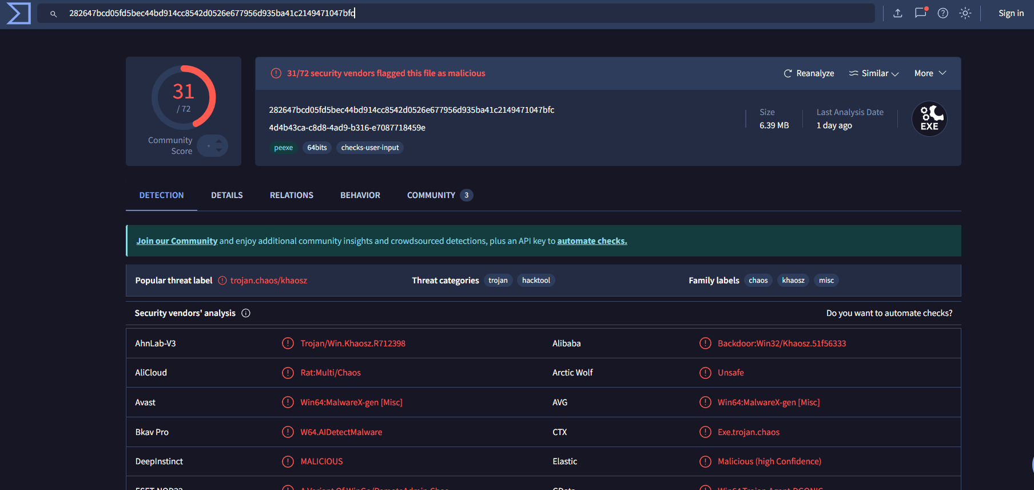Click the hash search input field
This screenshot has width=1034, height=490.
(x=458, y=13)
